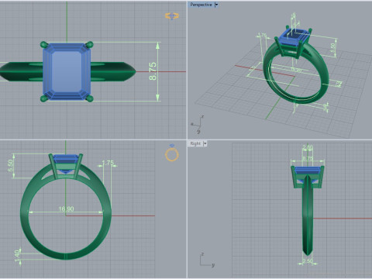Select the 1.40 dimension in front view
Screen dimensions: 372x279
17,256
